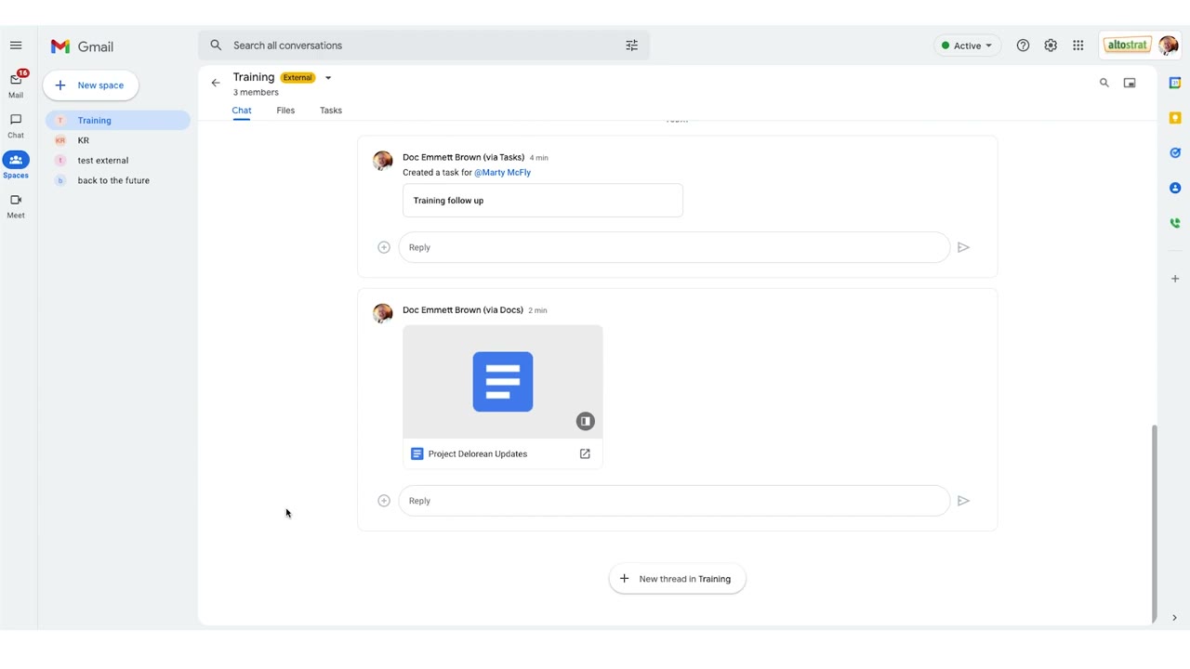Send reply in Project Delorean thread
The width and height of the screenshot is (1190, 669).
[x=963, y=501]
